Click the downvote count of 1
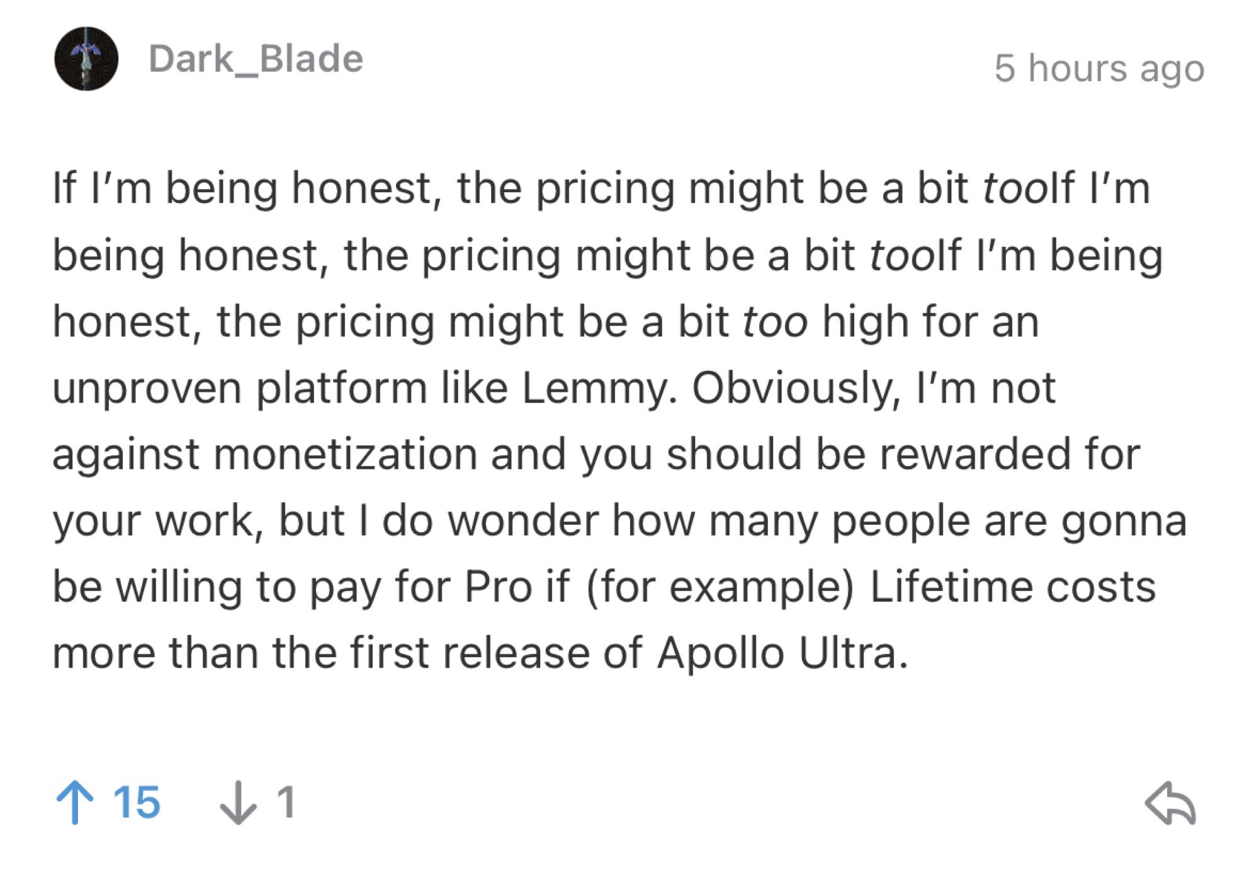The width and height of the screenshot is (1259, 870). 286,802
